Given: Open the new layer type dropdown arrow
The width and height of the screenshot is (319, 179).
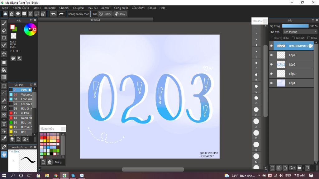Looking at the screenshot, I should tap(294, 168).
